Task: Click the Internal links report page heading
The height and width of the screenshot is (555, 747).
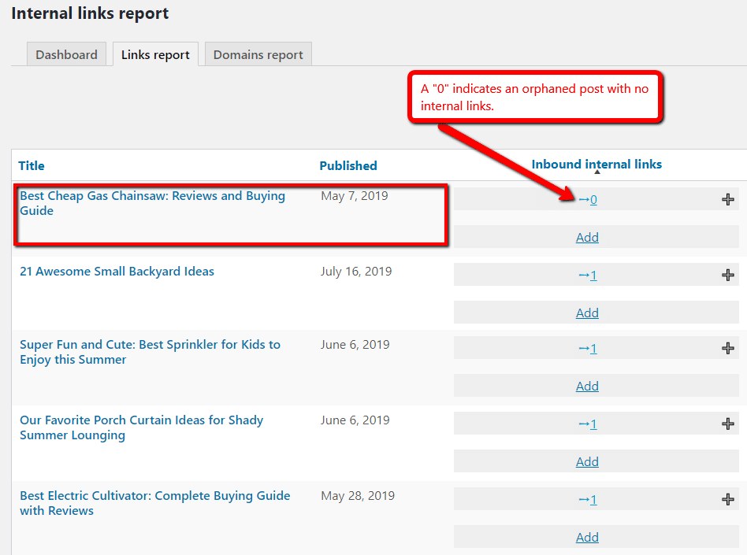Action: click(x=90, y=13)
